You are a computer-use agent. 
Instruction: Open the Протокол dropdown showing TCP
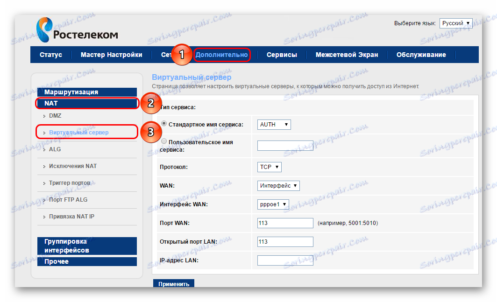[269, 167]
